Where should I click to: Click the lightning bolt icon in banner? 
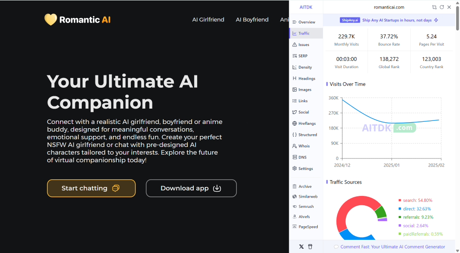coord(436,20)
